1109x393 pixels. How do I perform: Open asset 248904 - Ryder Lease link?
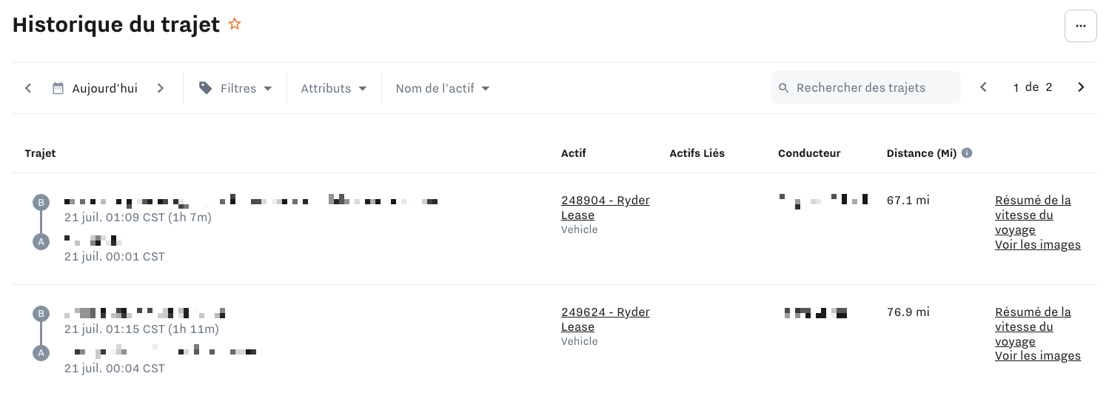point(606,208)
